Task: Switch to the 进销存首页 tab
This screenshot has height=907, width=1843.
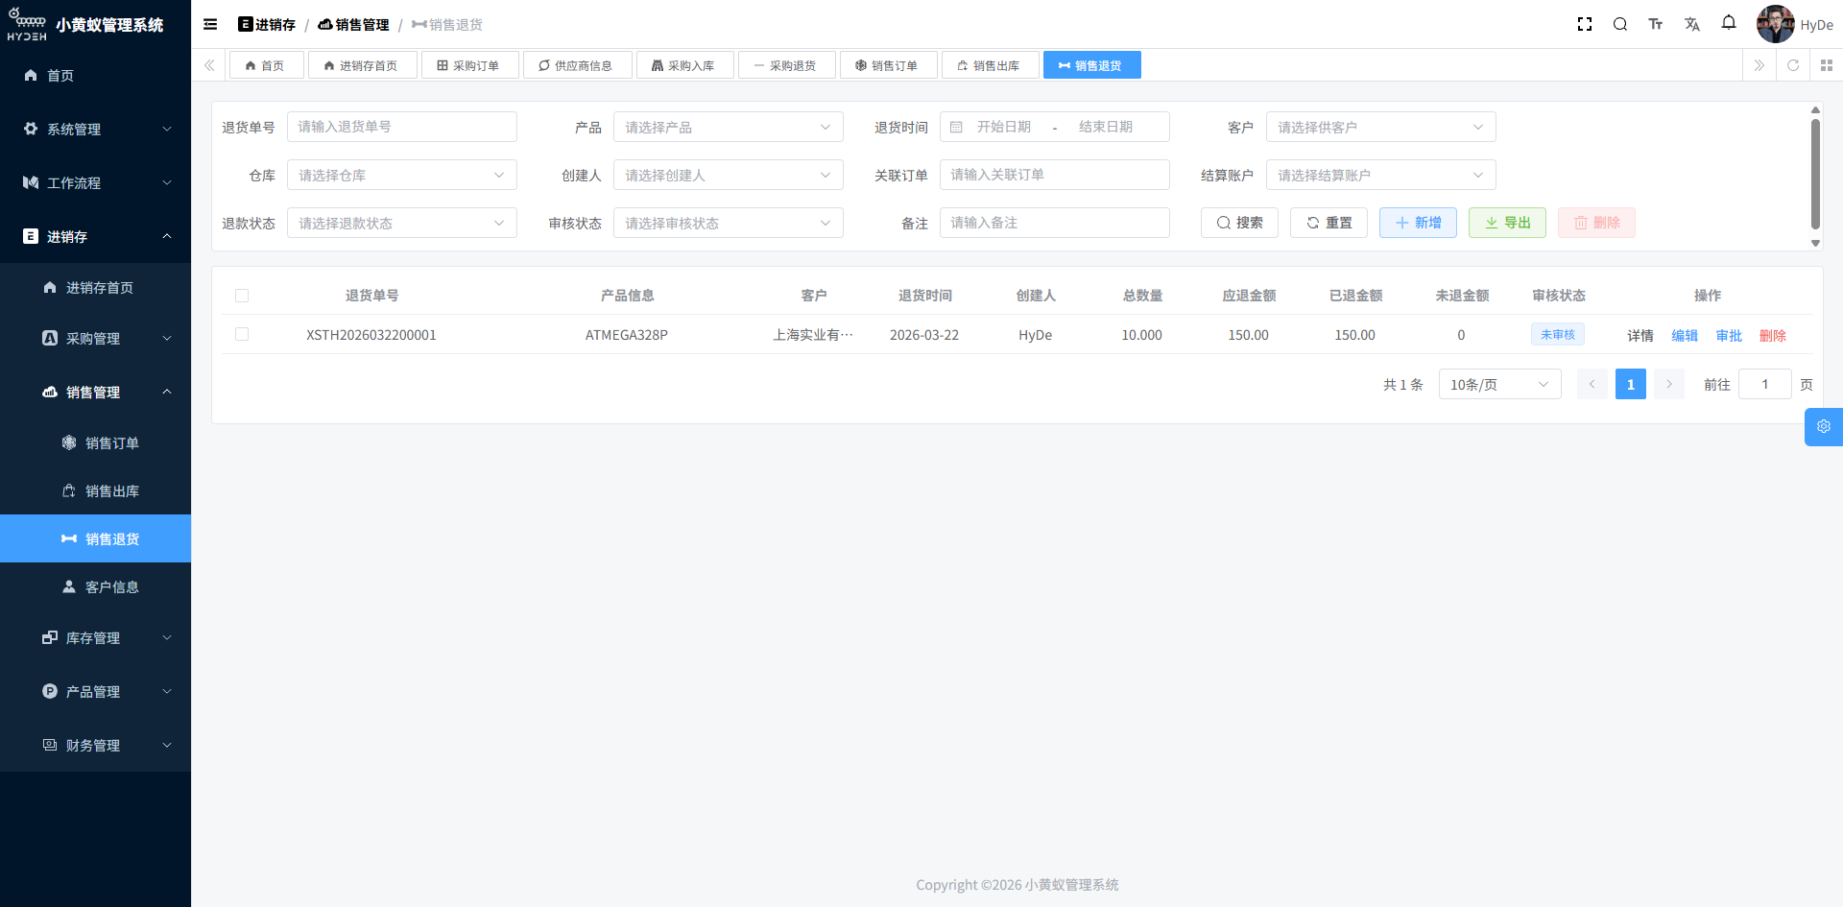Action: 362,65
